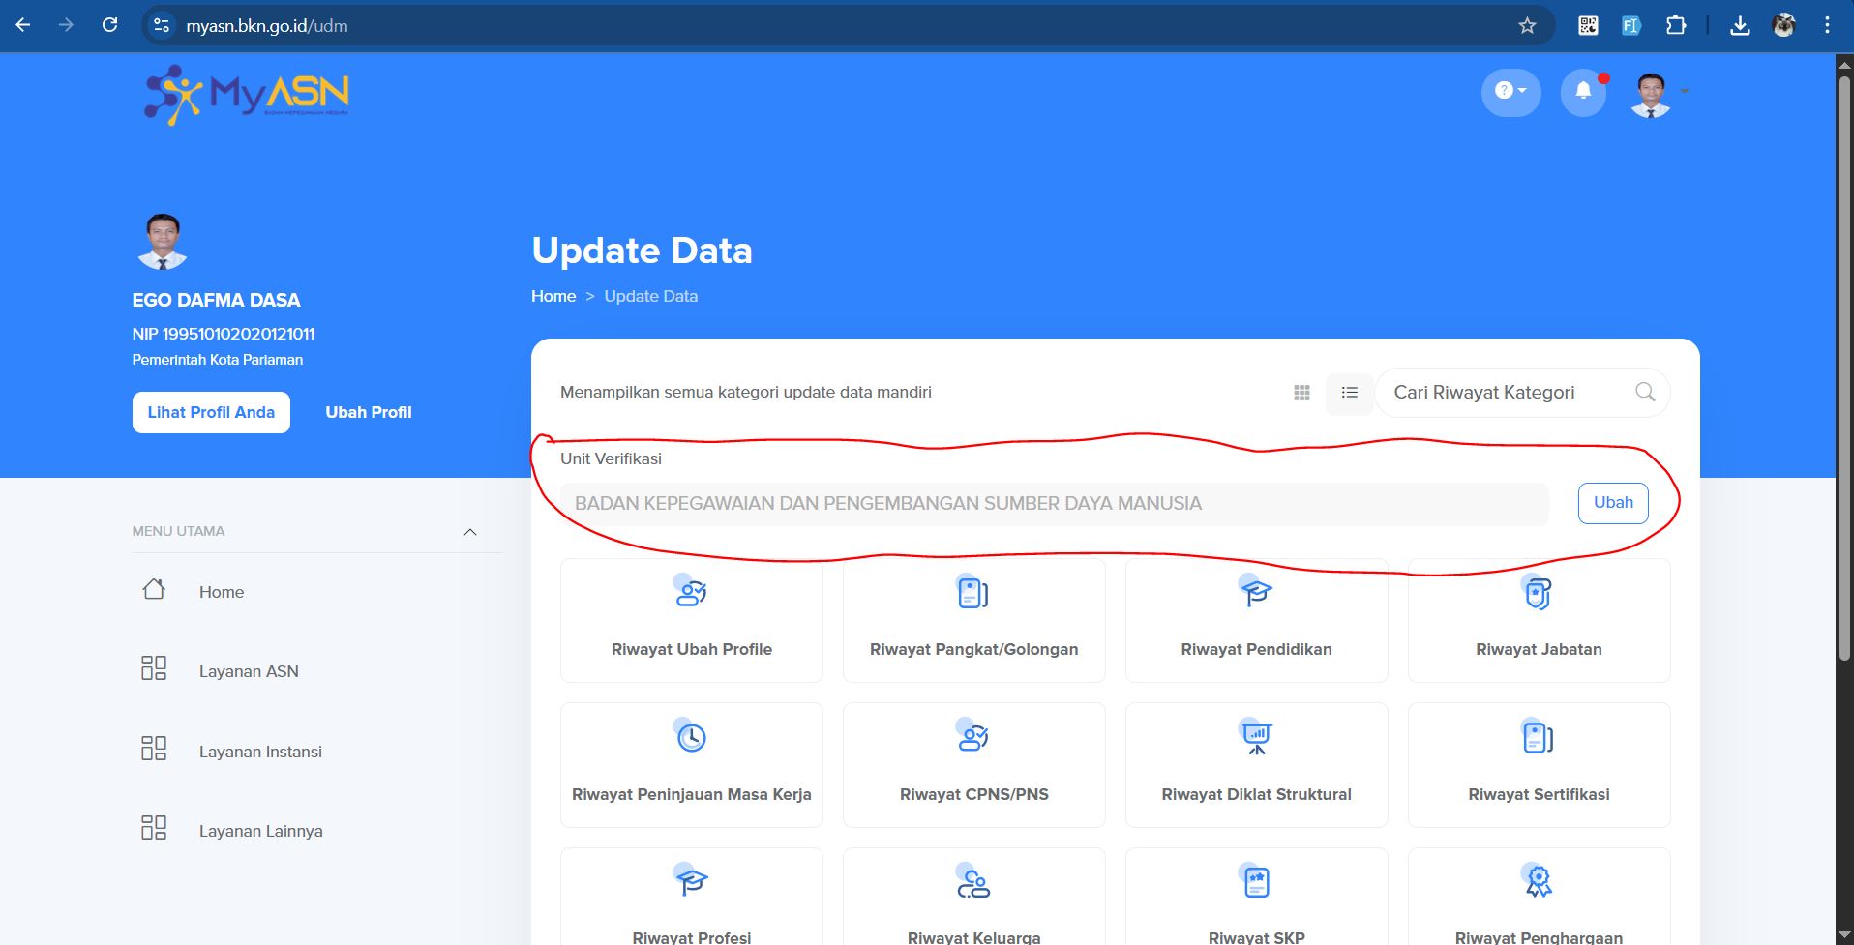Bookmark this page with the star icon
This screenshot has height=945, width=1854.
[1527, 26]
